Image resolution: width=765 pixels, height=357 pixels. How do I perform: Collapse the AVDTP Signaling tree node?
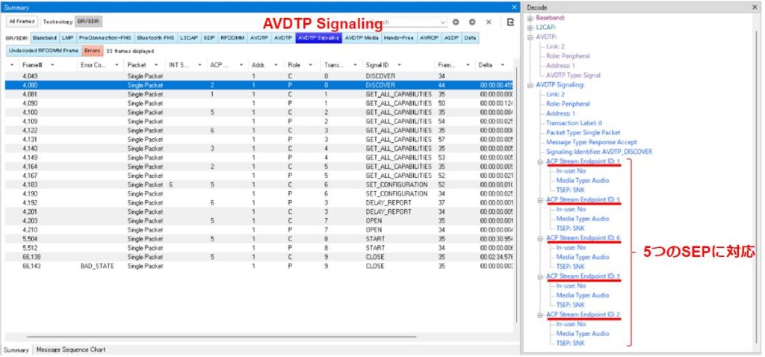point(530,84)
